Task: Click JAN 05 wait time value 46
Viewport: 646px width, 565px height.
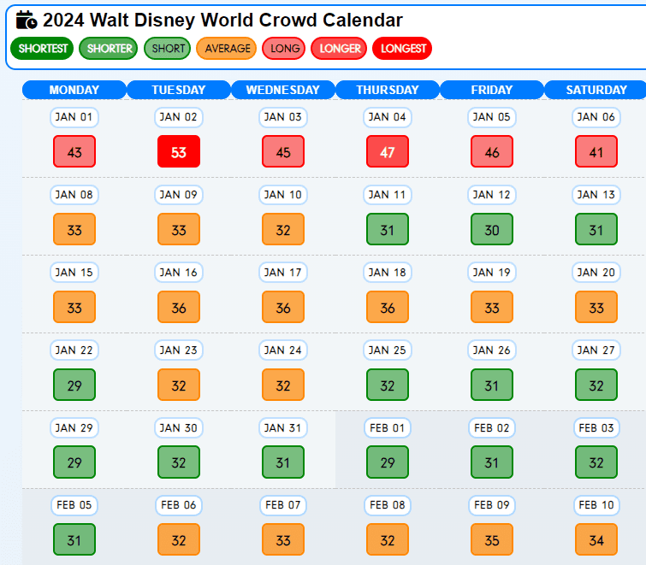Action: tap(492, 151)
